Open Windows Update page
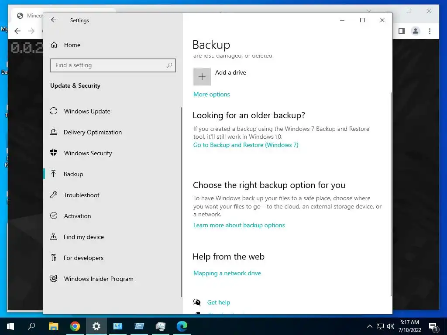The height and width of the screenshot is (335, 447). point(87,111)
